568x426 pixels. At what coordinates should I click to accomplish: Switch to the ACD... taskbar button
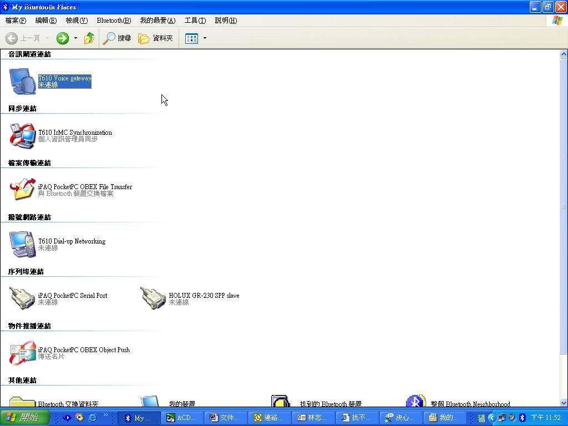[x=182, y=418]
